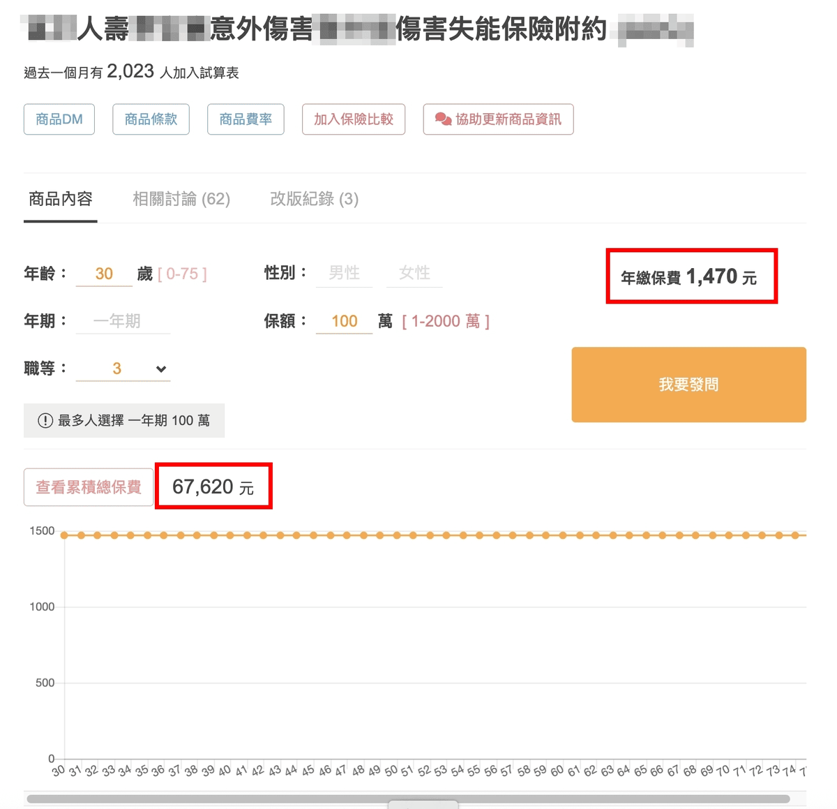Click the 年齡 age input field
Viewport: 837px width, 809px height.
point(104,274)
